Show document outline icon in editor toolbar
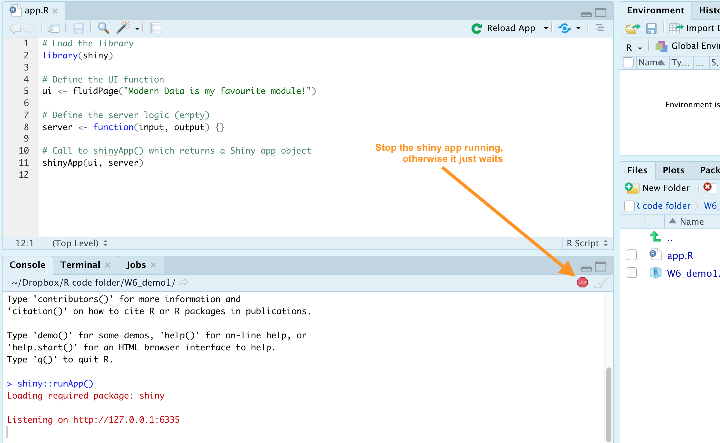 [x=600, y=28]
